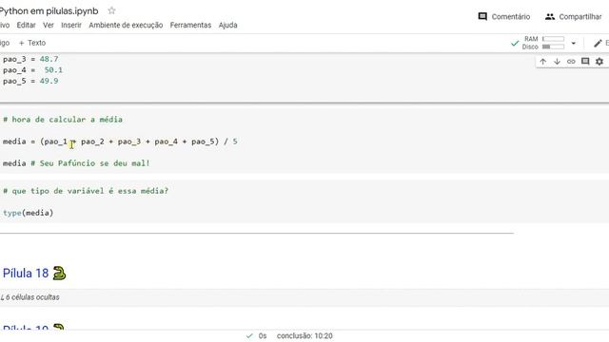609x342 pixels.
Task: Click the notebook title Python em pílulas.ipynb
Action: pos(49,10)
